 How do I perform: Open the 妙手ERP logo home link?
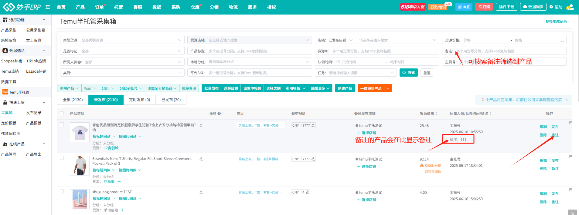pyautogui.click(x=21, y=7)
